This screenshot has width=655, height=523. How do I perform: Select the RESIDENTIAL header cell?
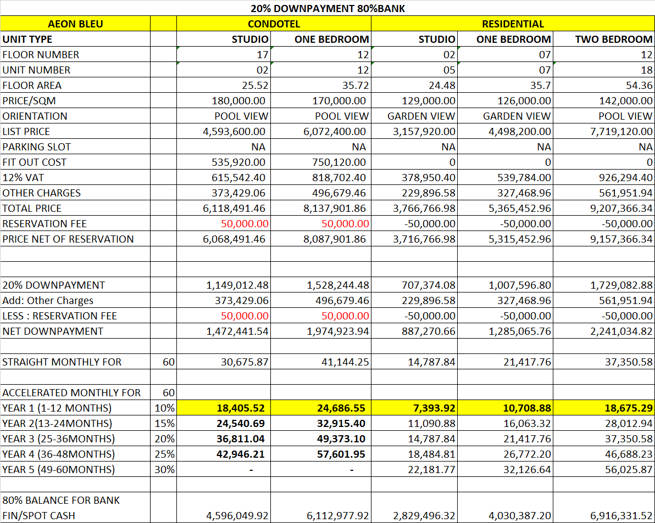(x=512, y=24)
